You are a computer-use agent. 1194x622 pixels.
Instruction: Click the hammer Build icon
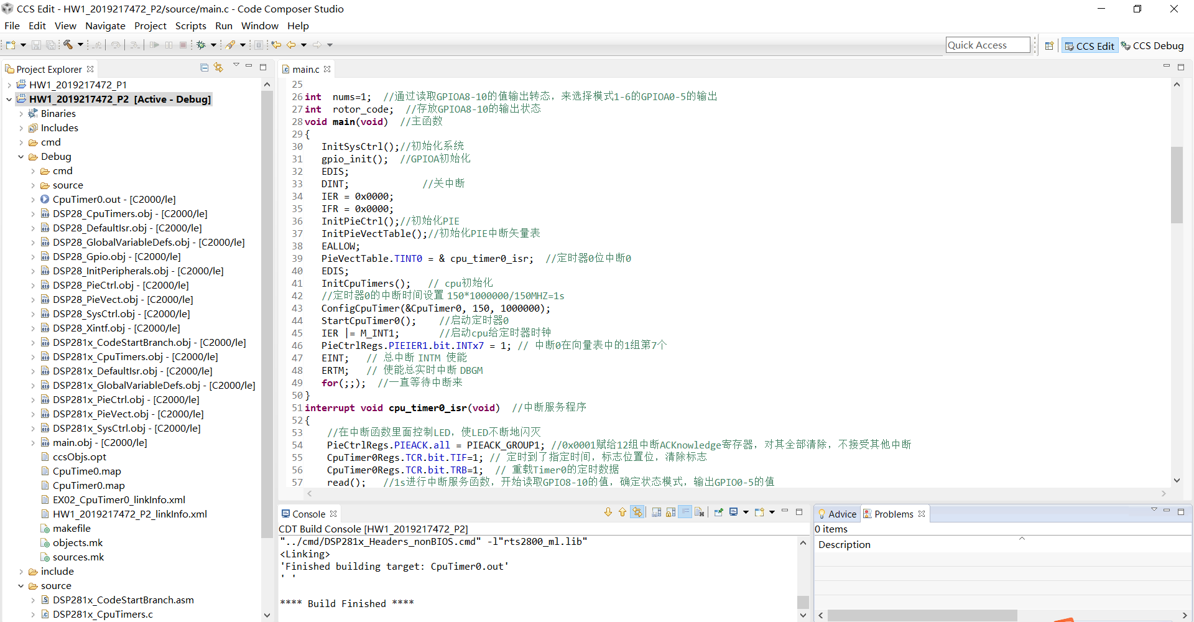(68, 45)
